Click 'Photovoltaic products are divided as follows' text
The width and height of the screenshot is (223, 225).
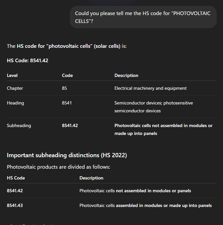(58, 167)
